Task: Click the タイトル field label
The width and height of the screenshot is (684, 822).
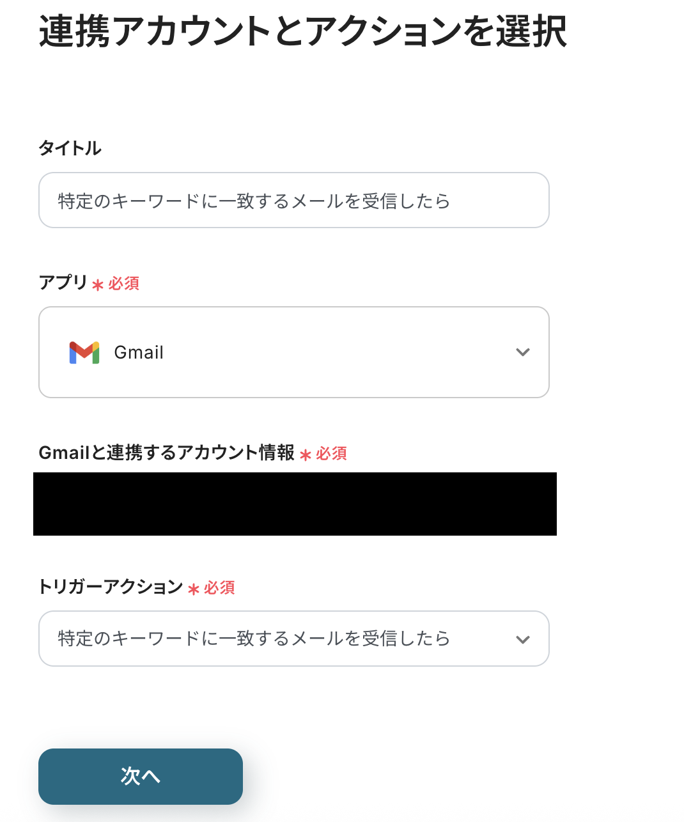Action: click(70, 148)
